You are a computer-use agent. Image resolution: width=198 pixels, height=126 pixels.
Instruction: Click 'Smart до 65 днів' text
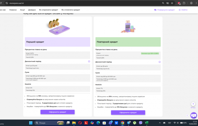[102, 66]
